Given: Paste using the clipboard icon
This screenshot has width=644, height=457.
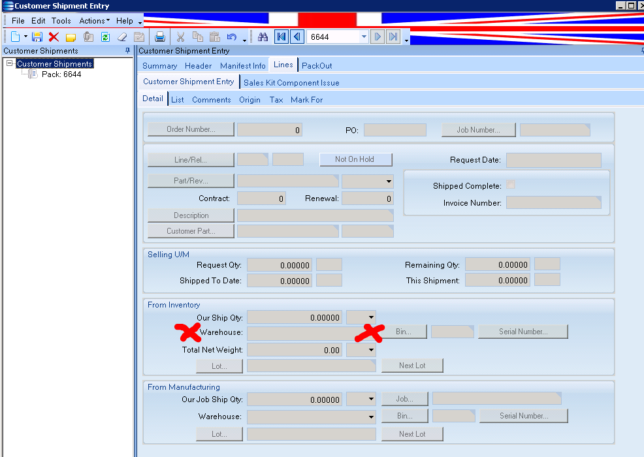Looking at the screenshot, I should click(x=214, y=37).
